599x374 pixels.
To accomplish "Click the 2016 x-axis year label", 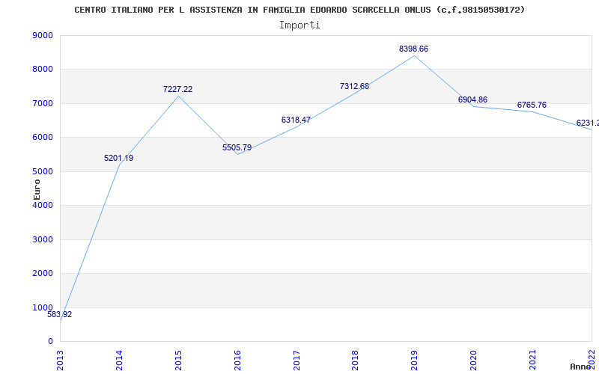I will pos(237,360).
